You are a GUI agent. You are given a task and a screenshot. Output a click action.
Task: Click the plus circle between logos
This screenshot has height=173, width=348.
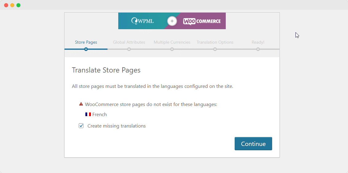point(172,21)
